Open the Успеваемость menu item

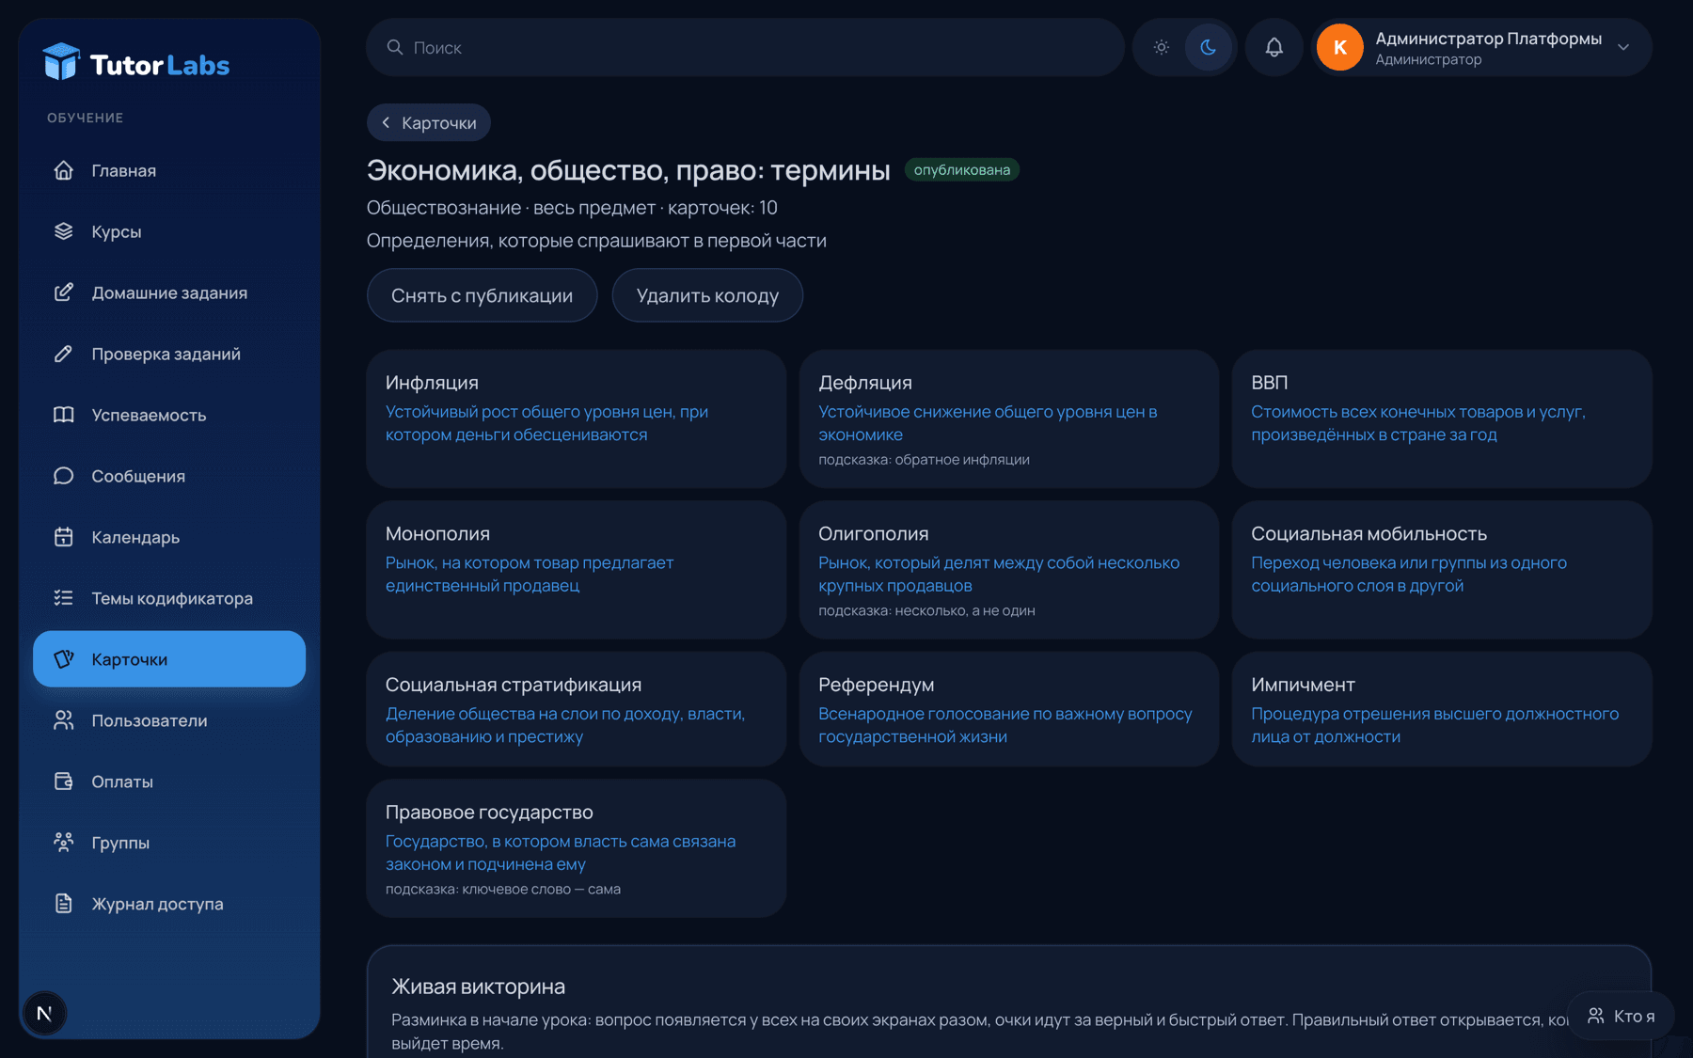[169, 415]
